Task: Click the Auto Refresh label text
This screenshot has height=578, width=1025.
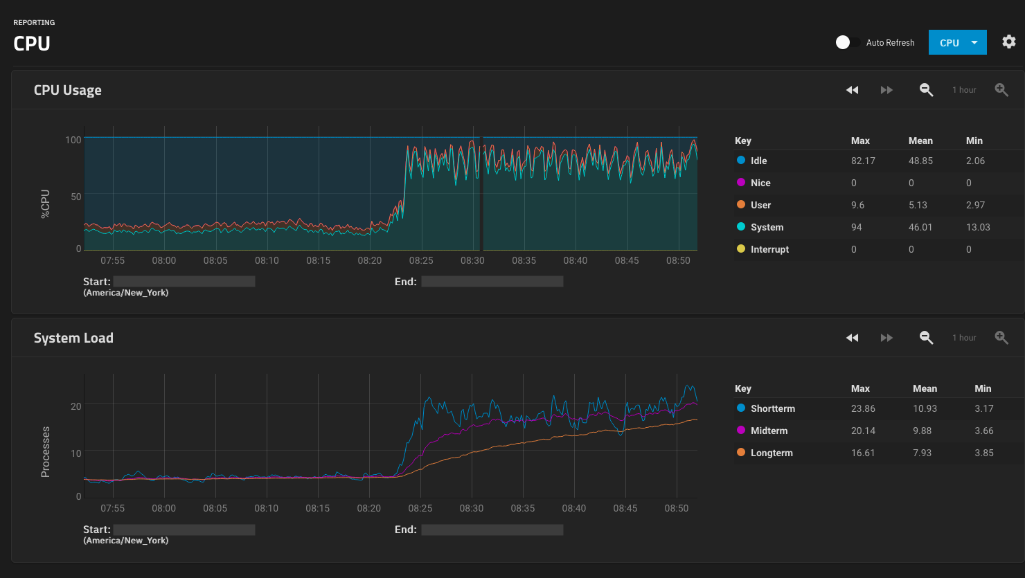Action: 890,43
